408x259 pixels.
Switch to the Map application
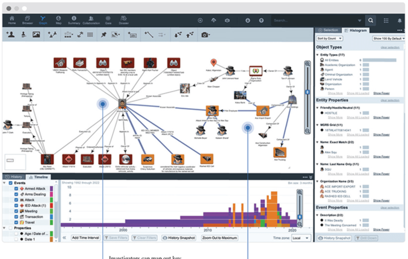tap(58, 20)
